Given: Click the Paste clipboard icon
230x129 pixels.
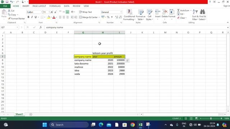Looking at the screenshot, I should (4, 12).
